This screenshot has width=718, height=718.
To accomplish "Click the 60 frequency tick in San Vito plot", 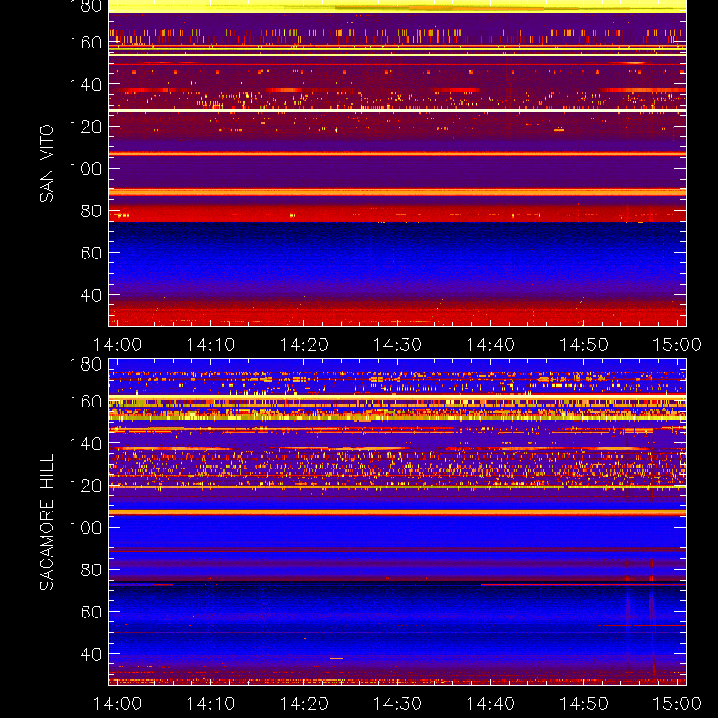I will (x=91, y=253).
